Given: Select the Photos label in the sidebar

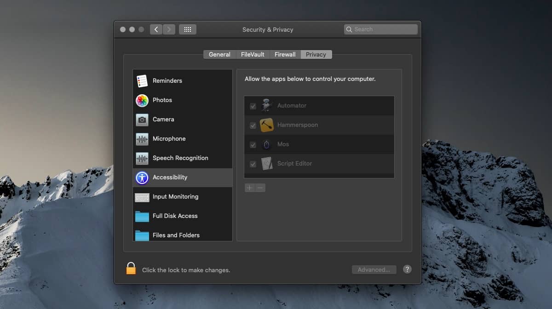Looking at the screenshot, I should (162, 100).
